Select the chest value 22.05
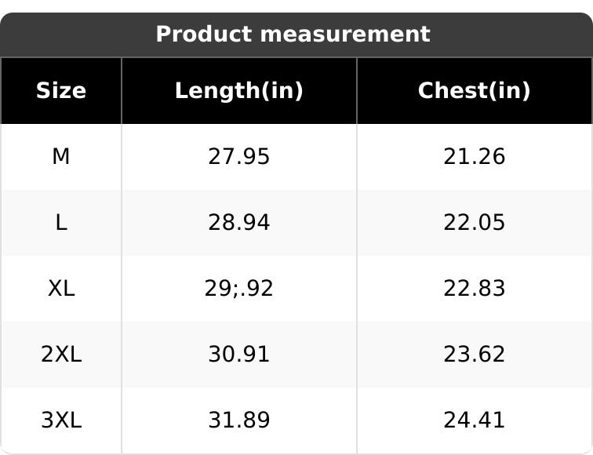Image resolution: width=593 pixels, height=455 pixels. [474, 223]
